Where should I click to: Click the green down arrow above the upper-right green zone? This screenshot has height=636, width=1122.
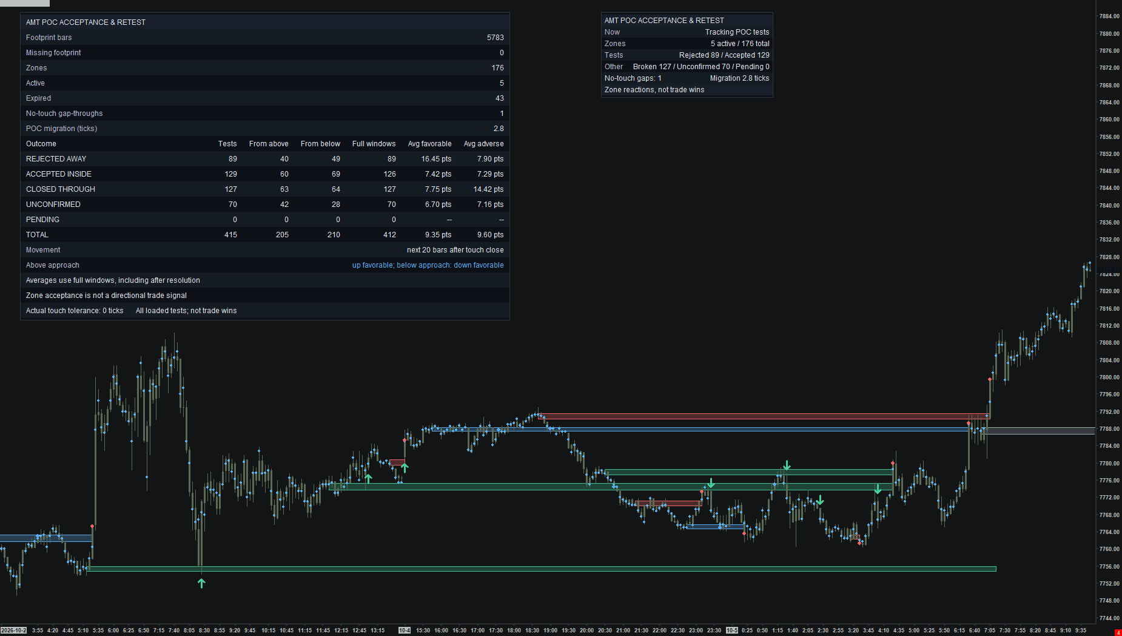tap(787, 465)
